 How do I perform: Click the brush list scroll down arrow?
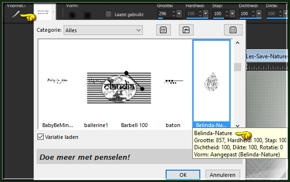pos(237,126)
